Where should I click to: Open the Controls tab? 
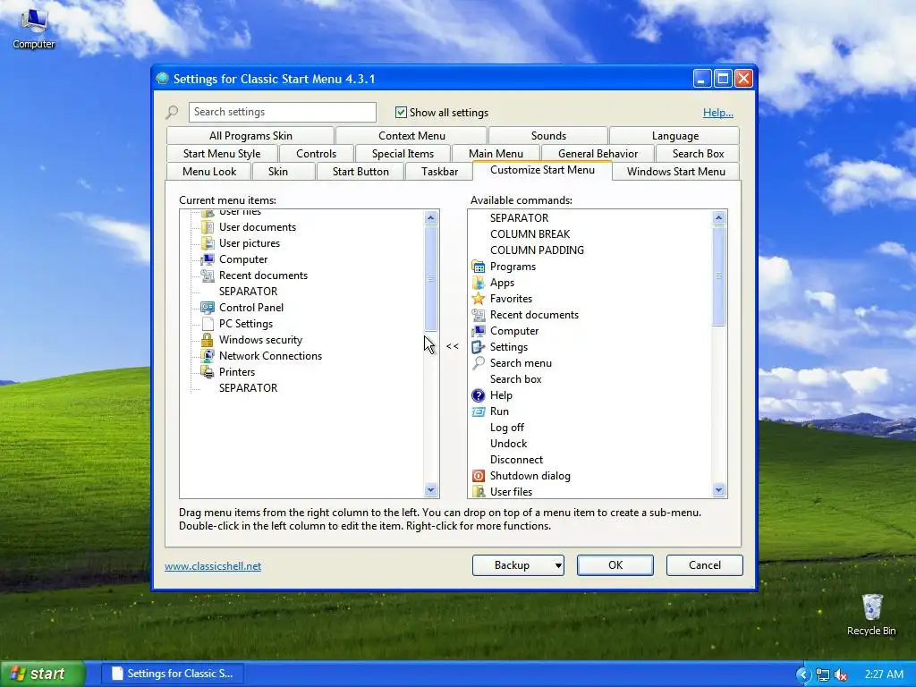(316, 154)
